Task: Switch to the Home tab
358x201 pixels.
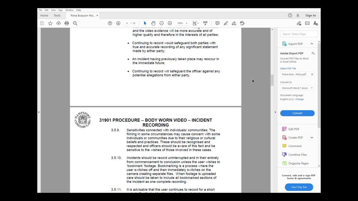Action: pos(44,15)
